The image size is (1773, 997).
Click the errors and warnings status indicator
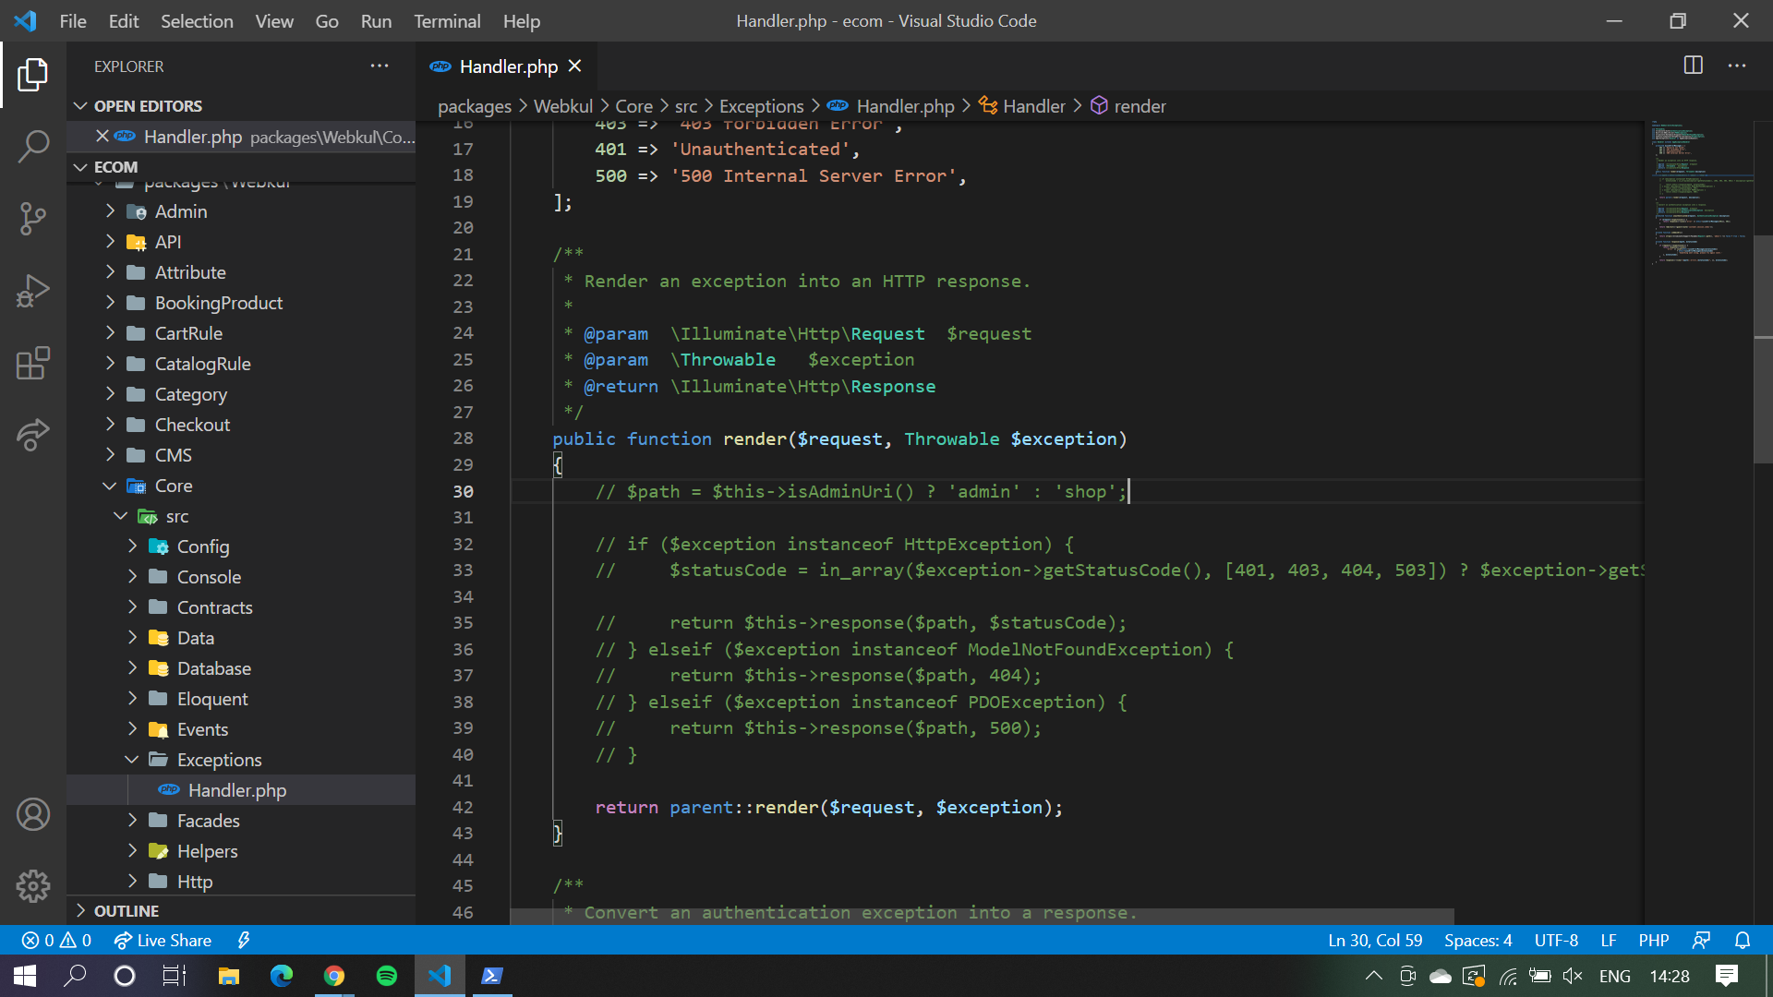tap(56, 940)
